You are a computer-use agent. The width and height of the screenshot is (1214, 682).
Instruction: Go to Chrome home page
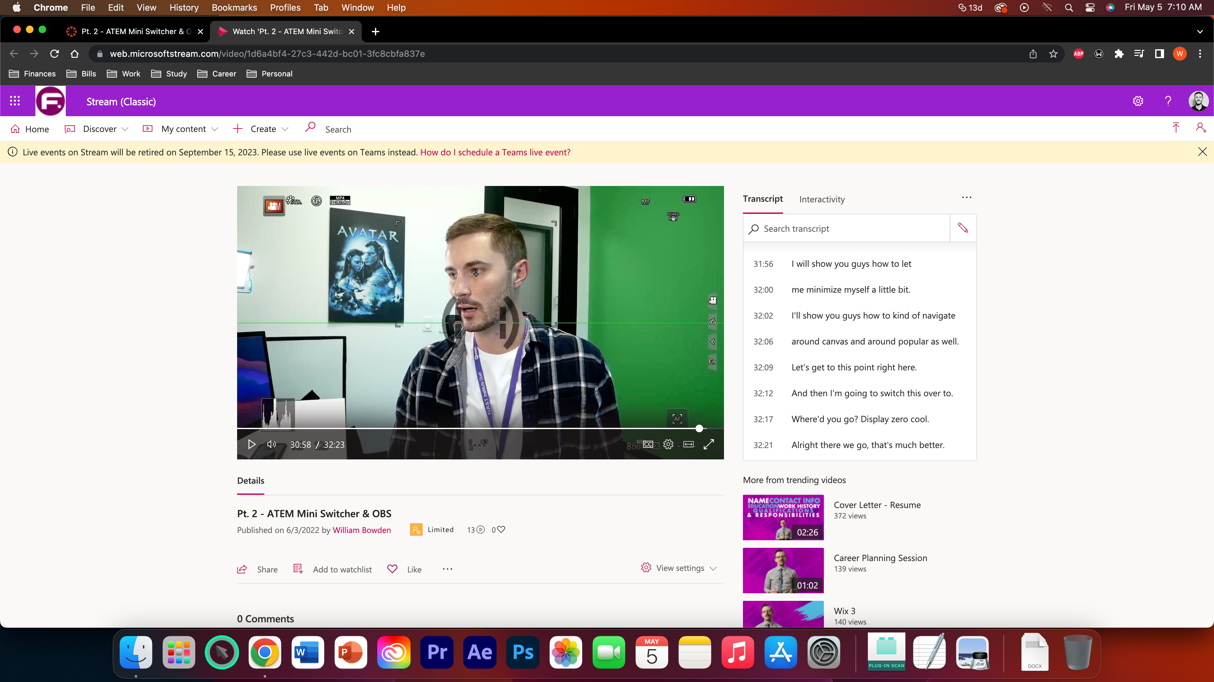pos(75,54)
